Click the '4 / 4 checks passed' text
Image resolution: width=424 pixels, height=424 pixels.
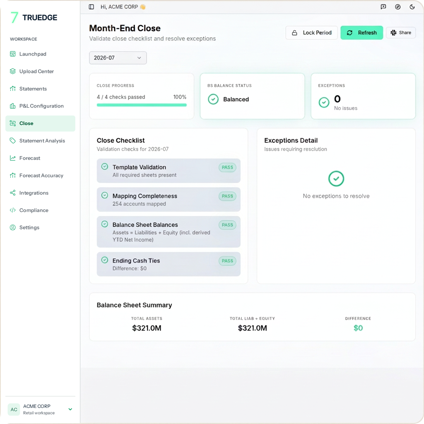[x=121, y=97]
